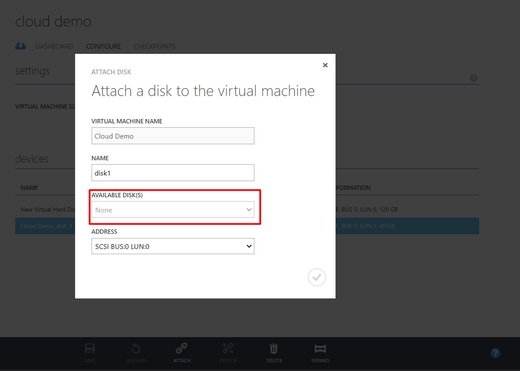Click the Cloud Demo virtual machine name field
Viewport: 520px width, 371px height.
173,136
